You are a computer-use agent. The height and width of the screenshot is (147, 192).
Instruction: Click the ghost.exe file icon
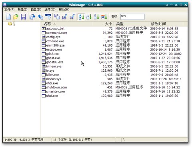pyautogui.click(x=44, y=58)
